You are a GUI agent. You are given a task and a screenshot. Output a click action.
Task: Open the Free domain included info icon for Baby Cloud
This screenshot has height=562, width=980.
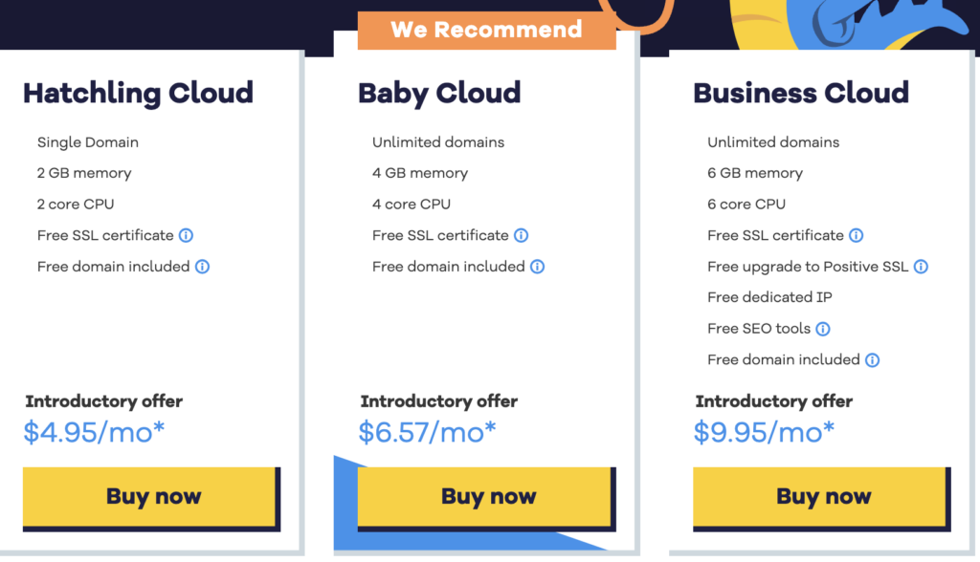click(x=537, y=267)
